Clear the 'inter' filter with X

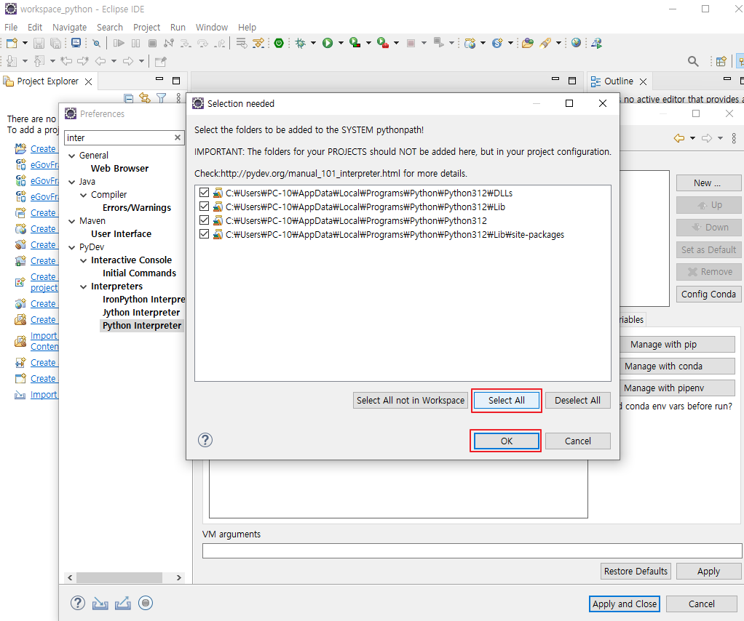pyautogui.click(x=178, y=137)
